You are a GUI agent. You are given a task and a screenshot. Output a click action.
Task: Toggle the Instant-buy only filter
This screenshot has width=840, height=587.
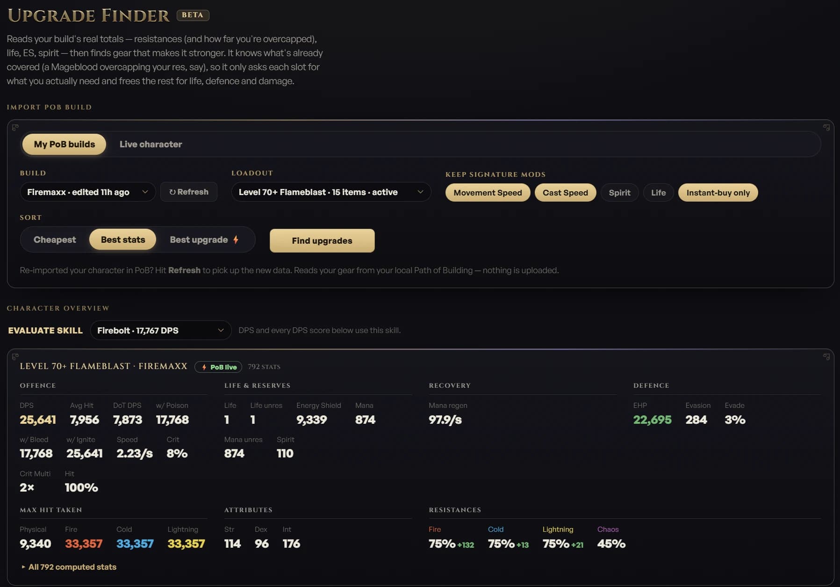pyautogui.click(x=718, y=193)
